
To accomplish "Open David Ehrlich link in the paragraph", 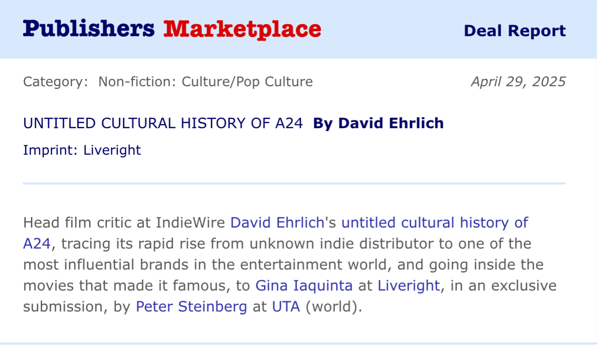I will pyautogui.click(x=277, y=223).
